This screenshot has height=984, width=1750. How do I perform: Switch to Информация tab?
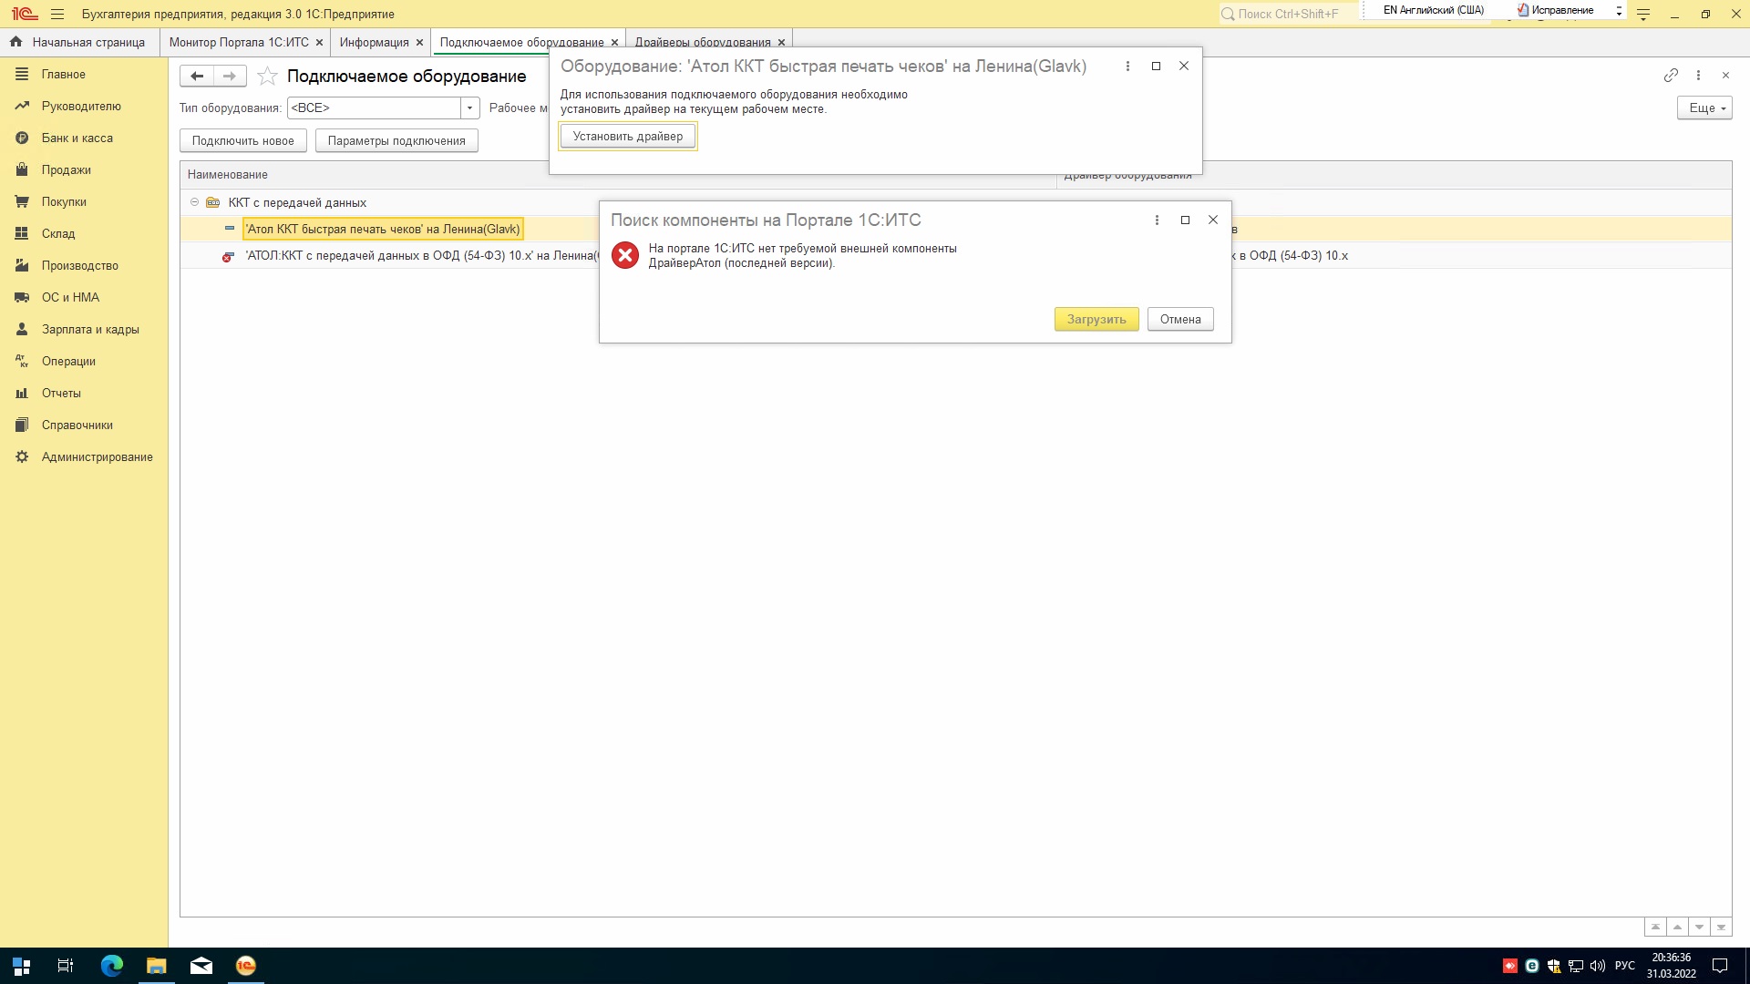pos(374,42)
